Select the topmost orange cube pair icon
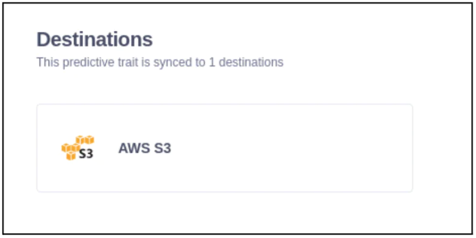476x238 pixels. point(85,139)
